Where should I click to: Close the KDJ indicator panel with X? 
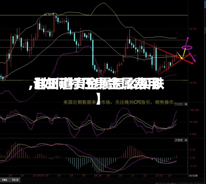pyautogui.click(x=186, y=104)
